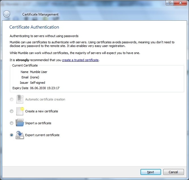Click the 'Current Certificate' group label
The image size is (189, 180).
coord(25,65)
